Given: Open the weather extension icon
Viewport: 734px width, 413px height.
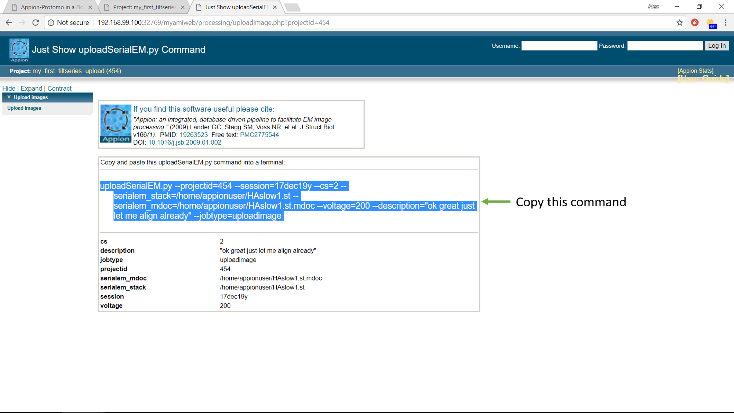Looking at the screenshot, I should tap(711, 23).
